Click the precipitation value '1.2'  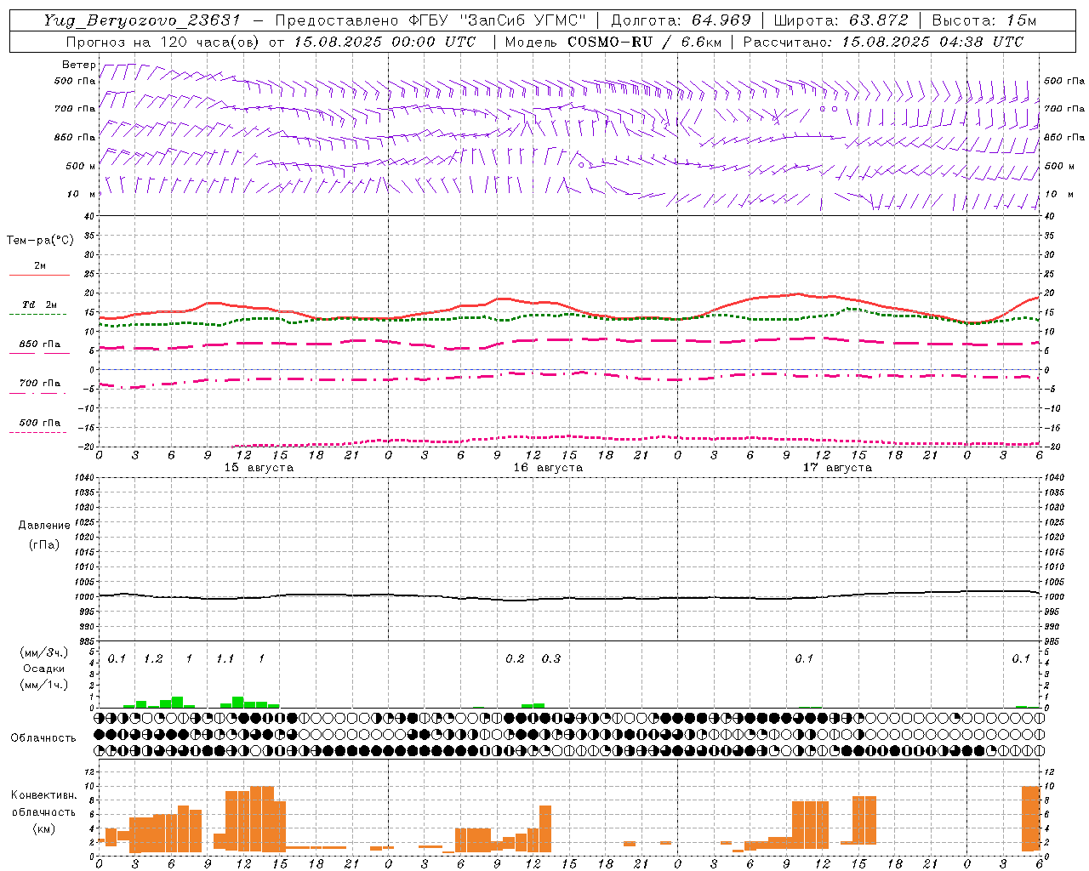[153, 659]
